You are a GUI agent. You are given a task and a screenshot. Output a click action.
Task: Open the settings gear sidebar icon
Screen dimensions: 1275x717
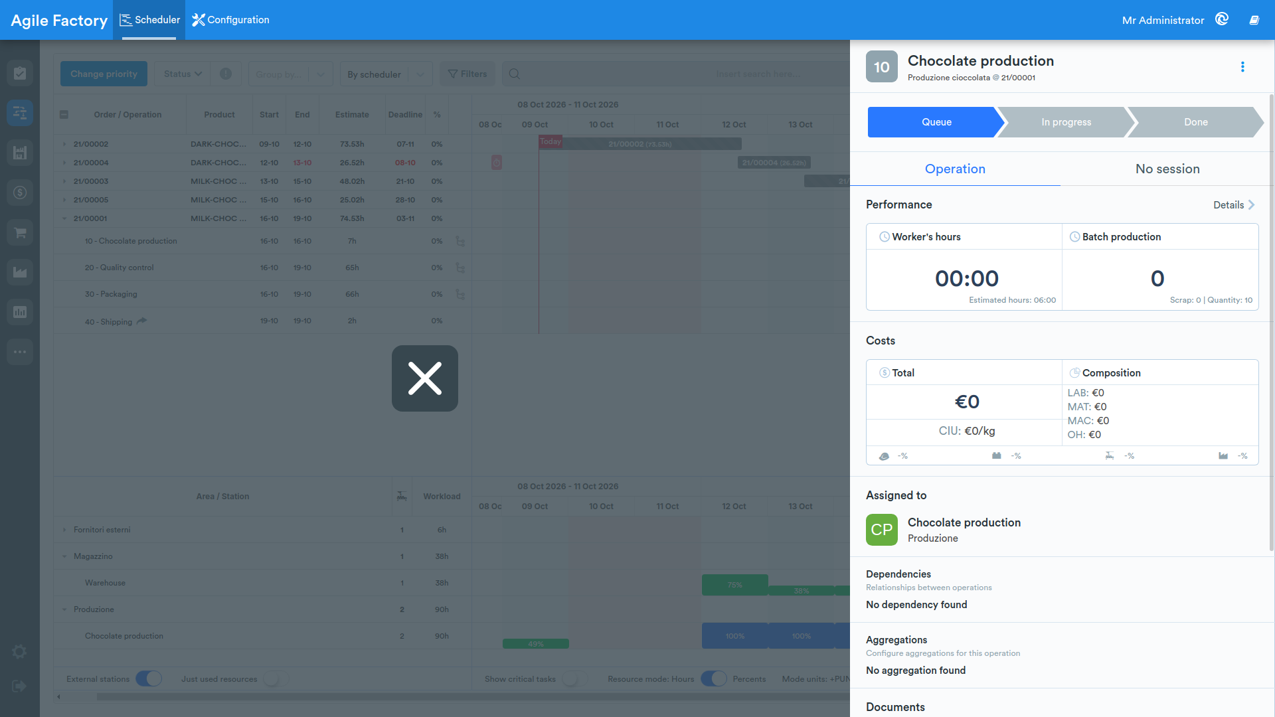pyautogui.click(x=20, y=652)
